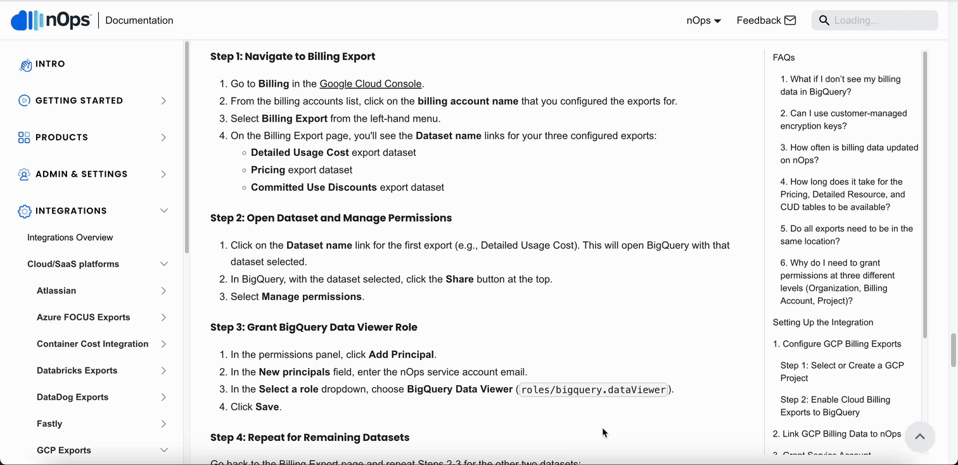The image size is (958, 465).
Task: Click the play icon beside GETTING STARTED
Action: [x=24, y=100]
